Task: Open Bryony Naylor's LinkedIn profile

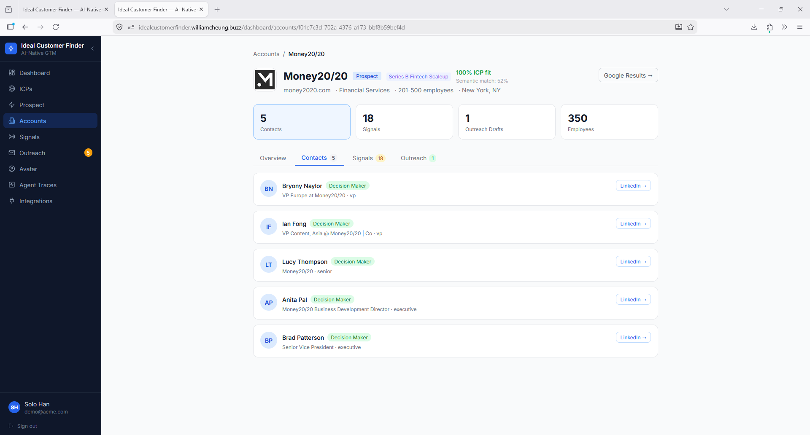Action: click(633, 186)
